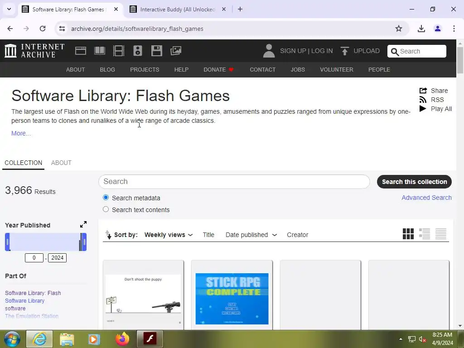Viewport: 464px width, 348px height.
Task: Open the Advanced Search link
Action: [x=426, y=198]
